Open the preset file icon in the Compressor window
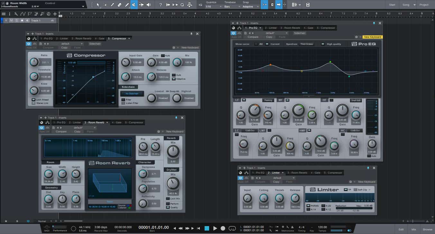Image resolution: width=435 pixels, height=234 pixels. [41, 44]
